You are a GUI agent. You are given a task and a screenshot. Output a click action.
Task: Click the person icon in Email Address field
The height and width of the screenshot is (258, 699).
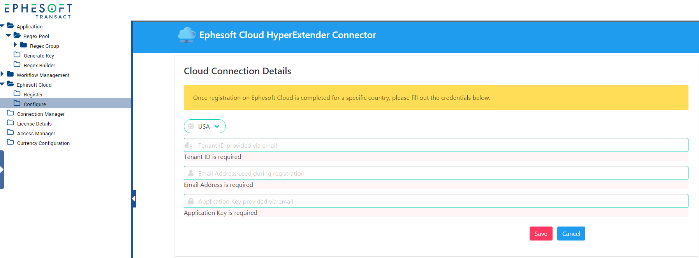click(x=191, y=173)
